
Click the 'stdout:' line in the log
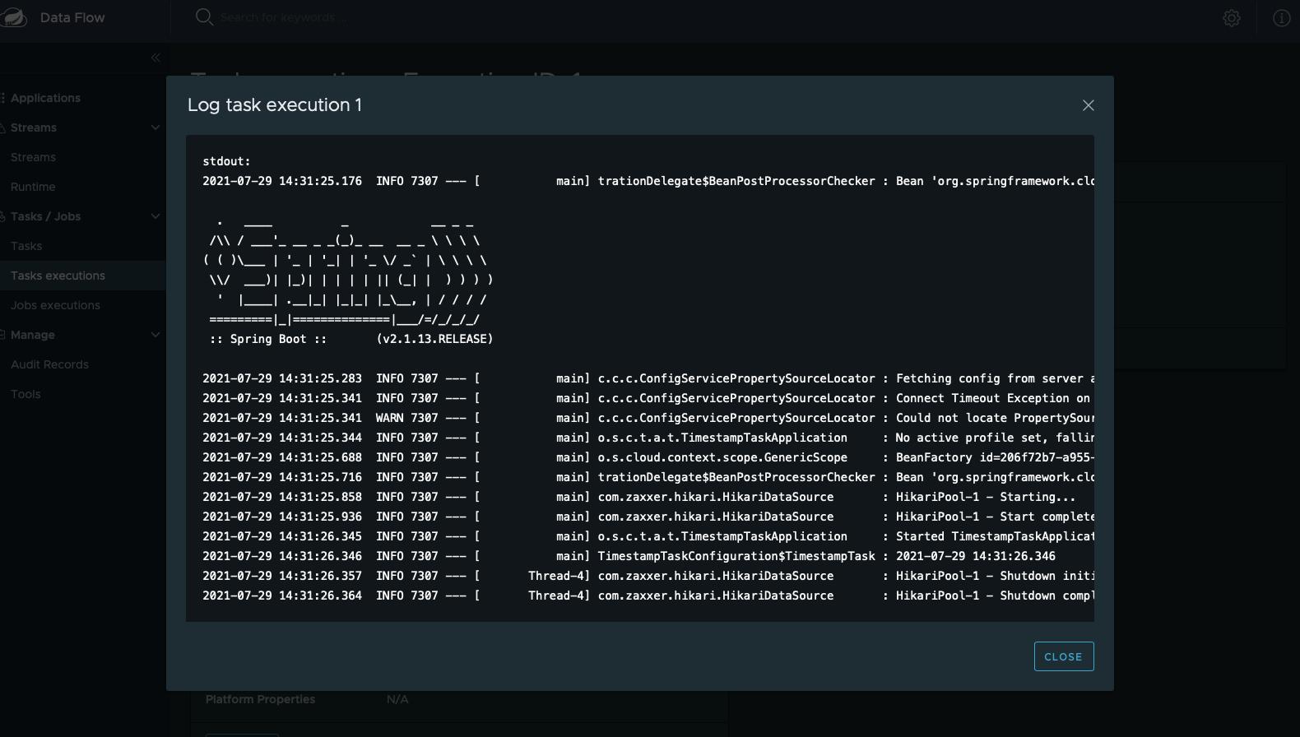[x=226, y=161]
